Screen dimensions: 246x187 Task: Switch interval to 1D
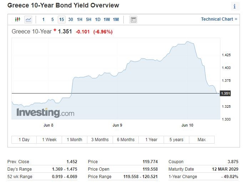(97, 20)
